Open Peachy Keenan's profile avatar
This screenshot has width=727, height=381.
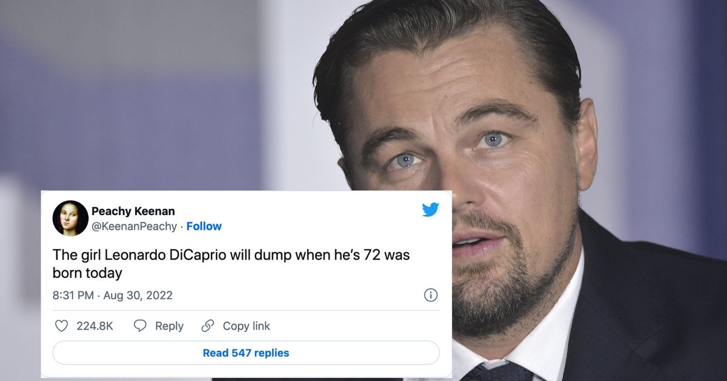[70, 218]
